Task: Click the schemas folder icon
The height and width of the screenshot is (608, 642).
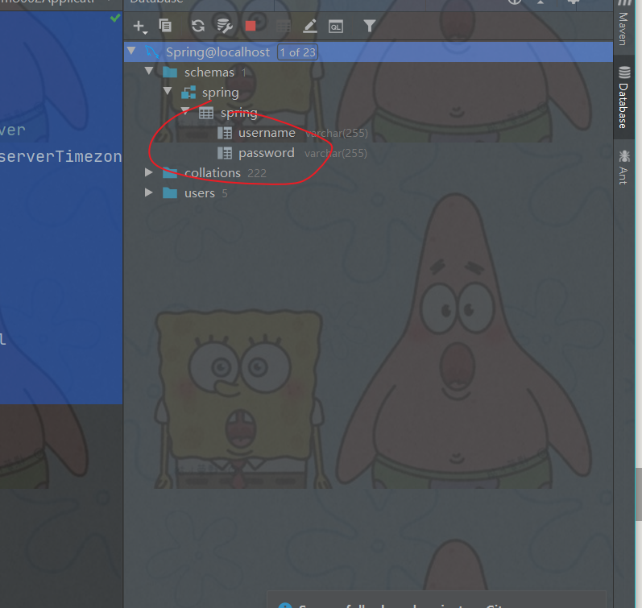Action: [x=170, y=72]
